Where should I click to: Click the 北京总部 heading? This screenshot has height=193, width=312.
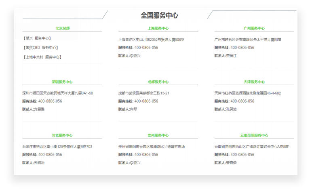pyautogui.click(x=62, y=28)
